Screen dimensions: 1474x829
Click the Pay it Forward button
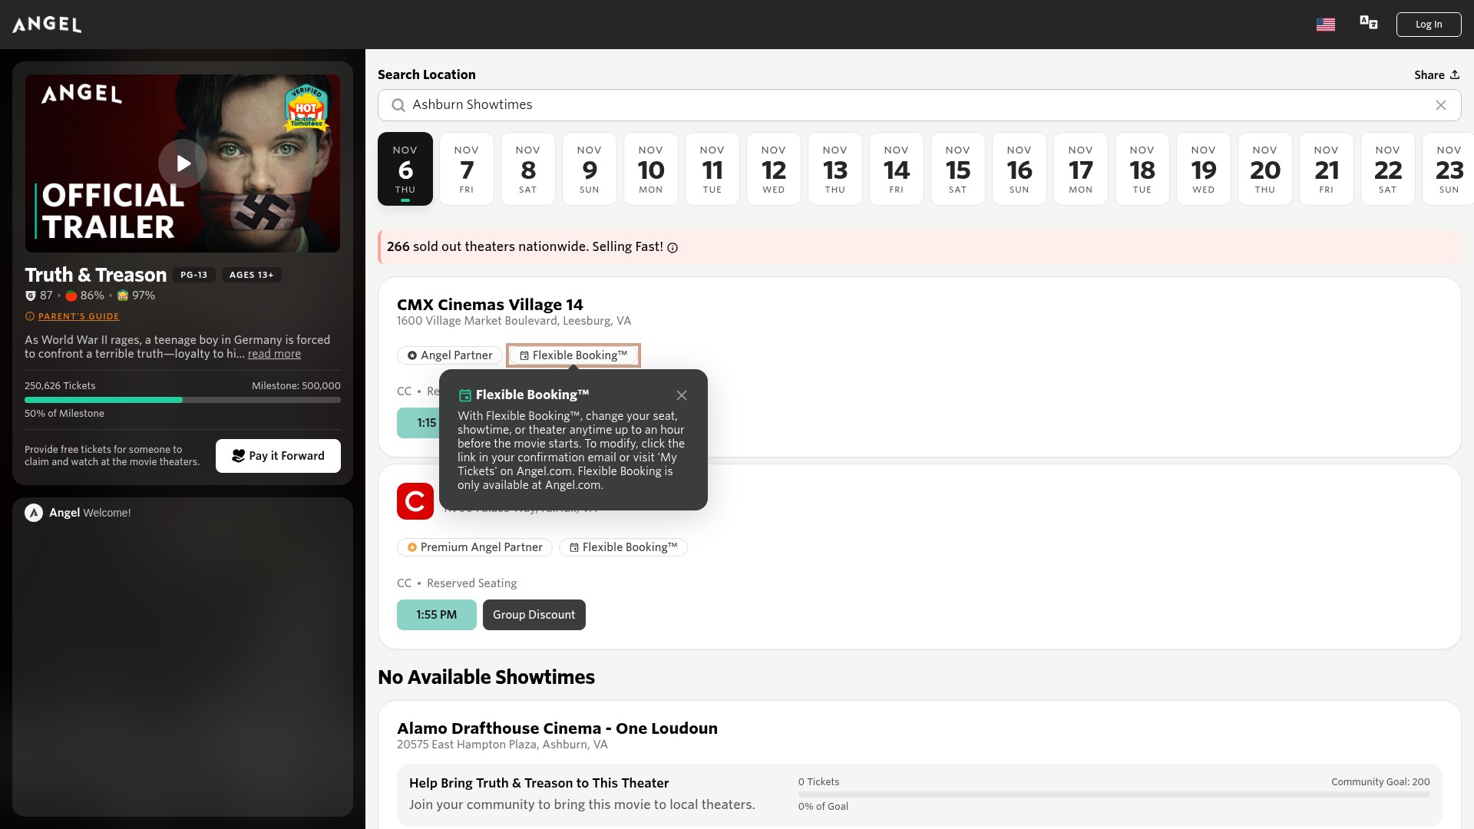pyautogui.click(x=278, y=456)
